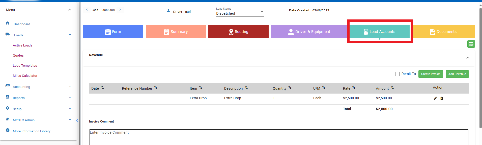Image resolution: width=482 pixels, height=145 pixels.
Task: Click the Dashboard home icon
Action: (8, 23)
